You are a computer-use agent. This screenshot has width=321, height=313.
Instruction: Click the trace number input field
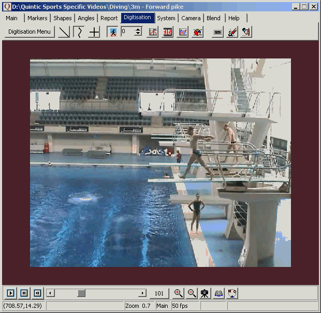pyautogui.click(x=128, y=32)
